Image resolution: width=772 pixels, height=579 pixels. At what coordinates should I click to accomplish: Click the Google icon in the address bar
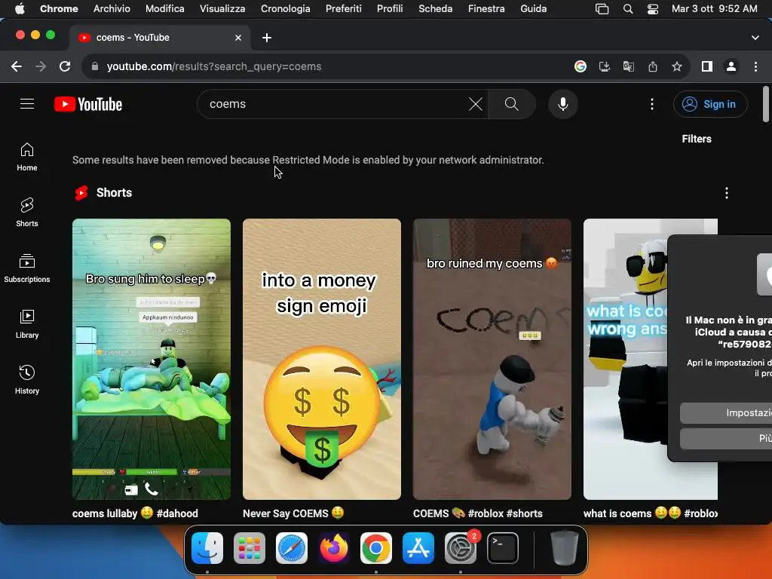tap(580, 66)
